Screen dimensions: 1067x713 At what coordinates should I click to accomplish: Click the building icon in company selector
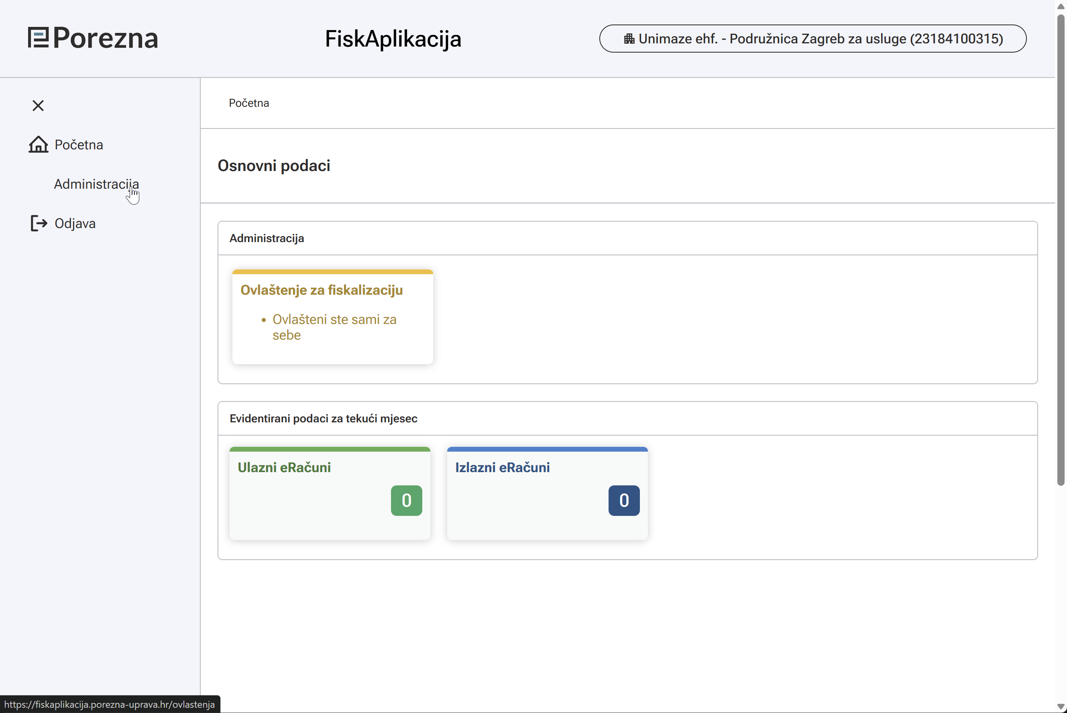[629, 39]
